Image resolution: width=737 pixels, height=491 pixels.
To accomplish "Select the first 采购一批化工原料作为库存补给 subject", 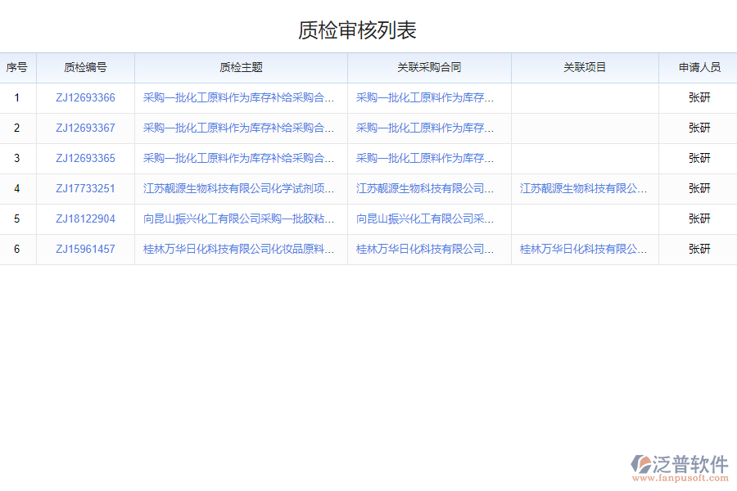I will point(237,97).
